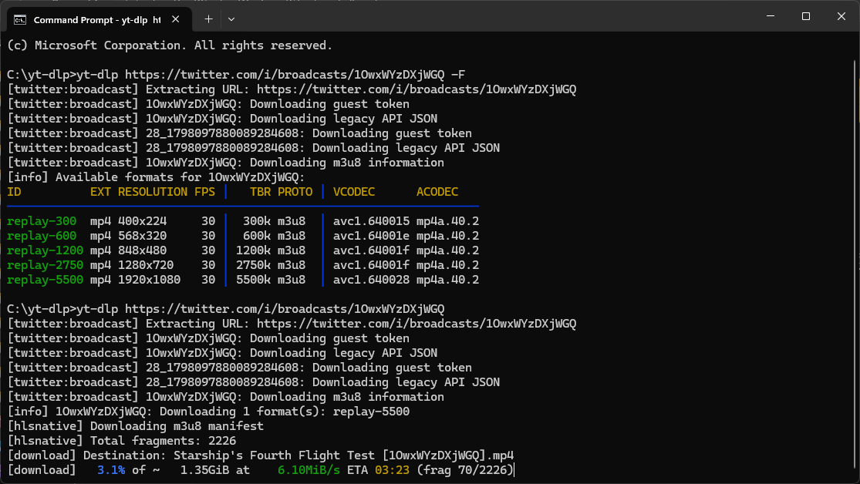Click the 6.10MiB/s download speed

(x=309, y=470)
